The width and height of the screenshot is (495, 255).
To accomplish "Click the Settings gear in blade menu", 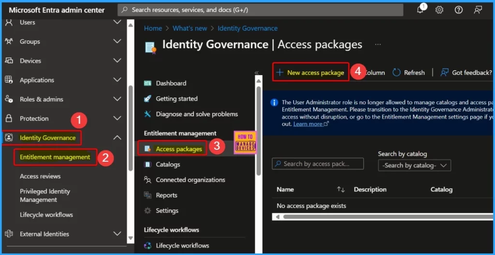I will tap(147, 211).
